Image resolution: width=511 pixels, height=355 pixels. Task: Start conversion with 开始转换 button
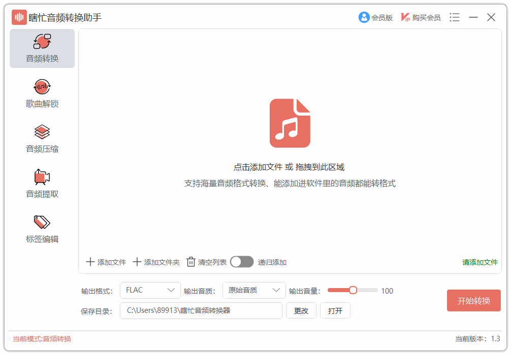click(473, 300)
